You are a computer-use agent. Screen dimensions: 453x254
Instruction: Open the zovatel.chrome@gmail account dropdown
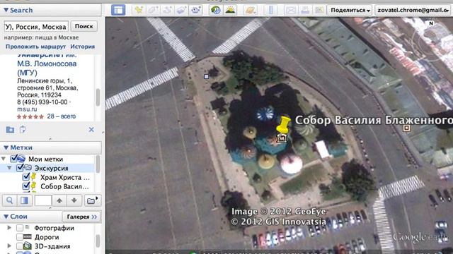click(x=413, y=10)
